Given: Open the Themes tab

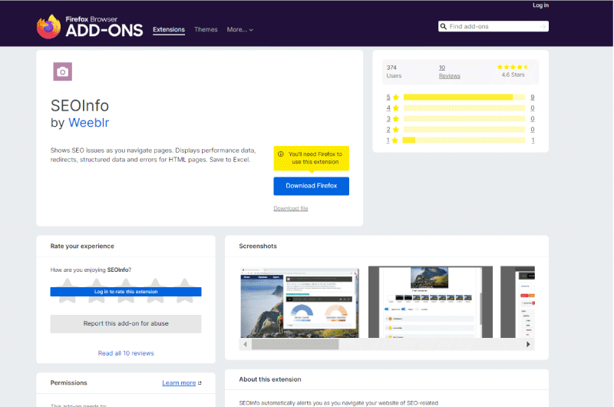Looking at the screenshot, I should (206, 29).
